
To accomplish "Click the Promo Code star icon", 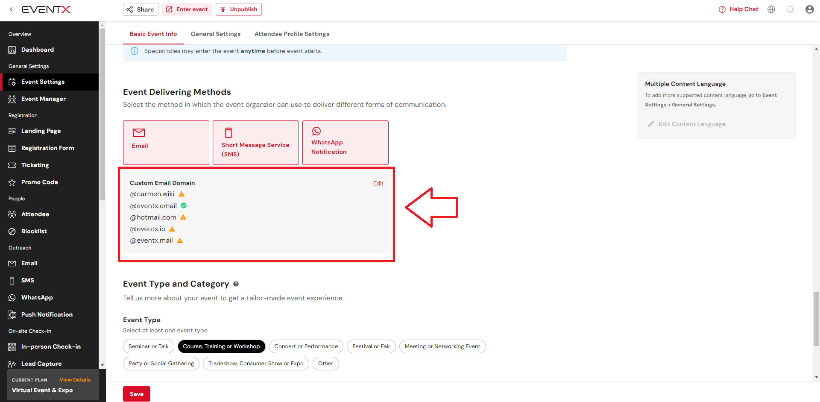I will point(12,182).
